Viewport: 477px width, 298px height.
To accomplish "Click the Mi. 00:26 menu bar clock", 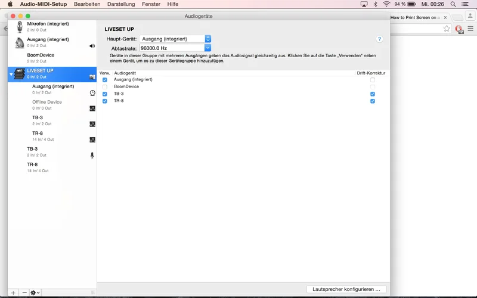I will 432,4.
